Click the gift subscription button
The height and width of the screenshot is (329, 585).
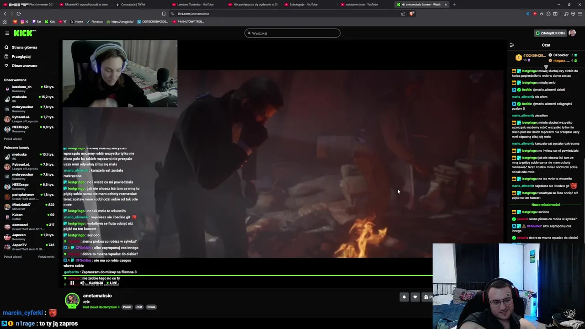point(427,297)
